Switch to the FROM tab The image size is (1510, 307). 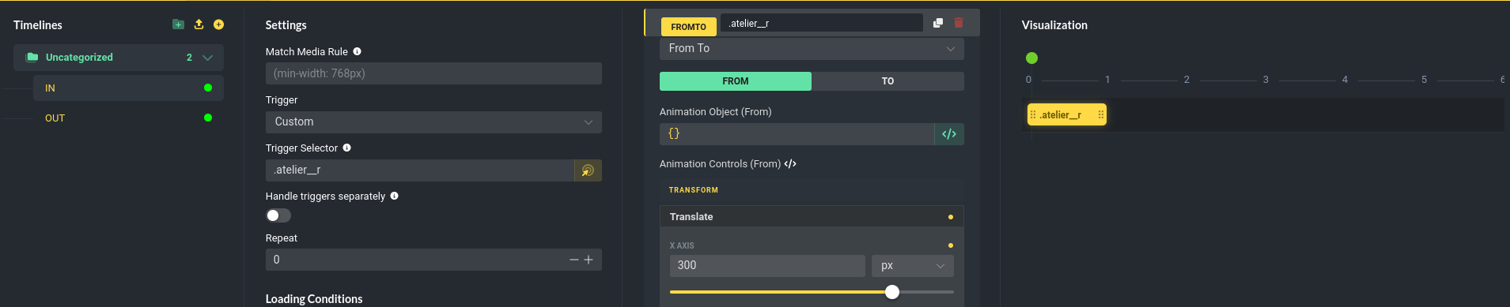point(735,81)
